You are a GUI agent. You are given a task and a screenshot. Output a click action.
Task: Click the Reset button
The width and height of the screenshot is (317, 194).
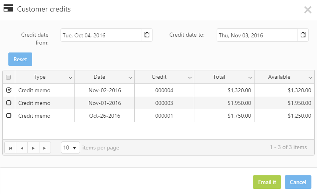point(20,59)
